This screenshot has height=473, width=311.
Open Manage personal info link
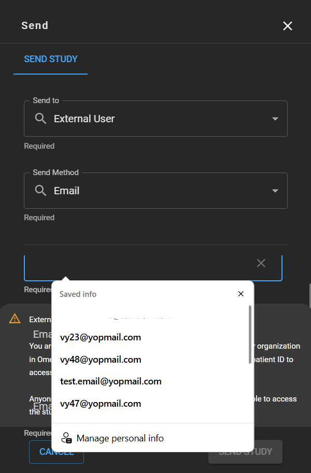tap(120, 438)
